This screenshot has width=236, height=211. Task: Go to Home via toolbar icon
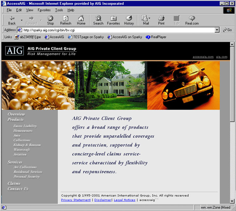(81, 18)
